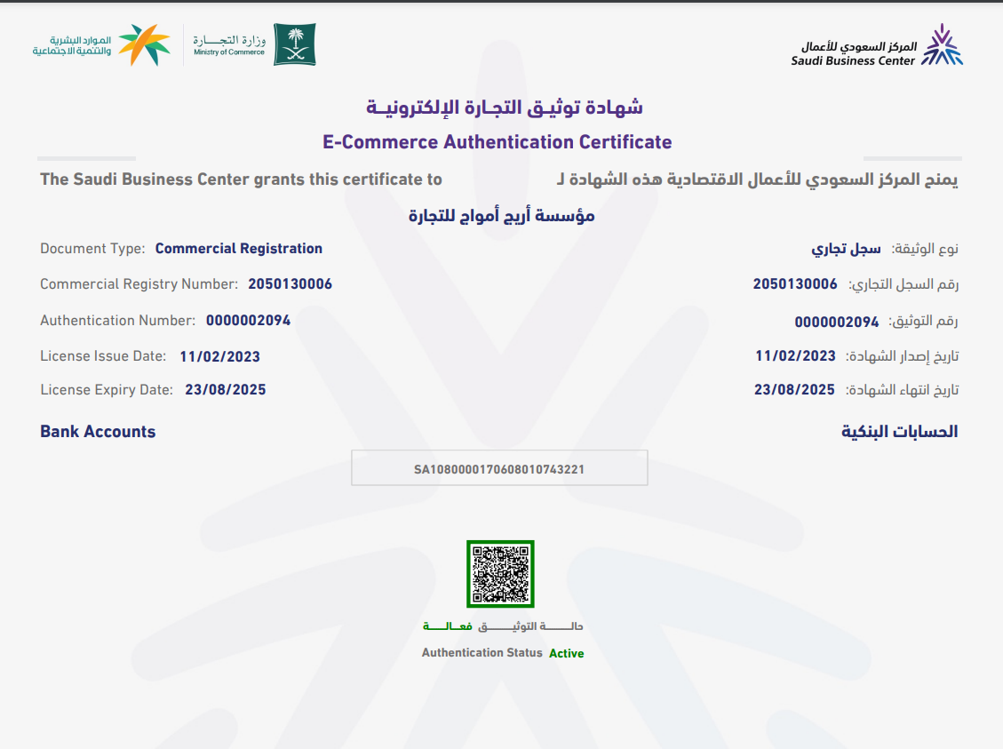Click the English Commercial Registry Number value
Image resolution: width=1003 pixels, height=749 pixels.
click(x=290, y=284)
